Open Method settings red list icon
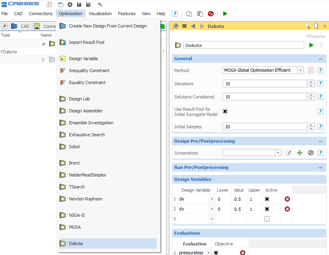 pyautogui.click(x=311, y=70)
